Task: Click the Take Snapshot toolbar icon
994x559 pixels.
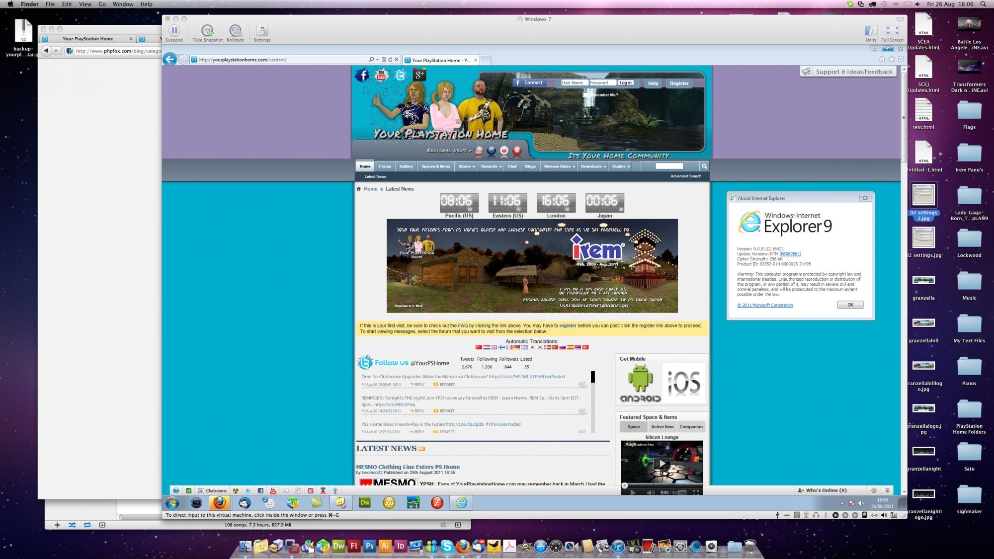Action: pyautogui.click(x=207, y=31)
